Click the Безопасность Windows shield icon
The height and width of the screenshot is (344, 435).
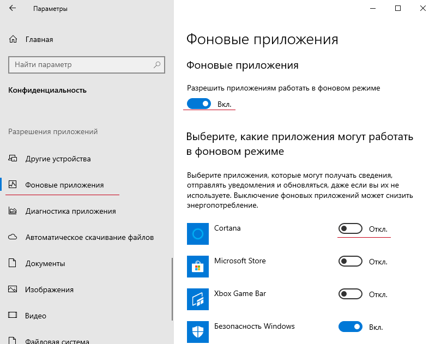[198, 332]
